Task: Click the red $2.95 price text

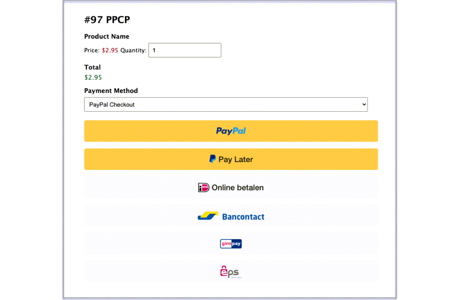Action: (110, 50)
